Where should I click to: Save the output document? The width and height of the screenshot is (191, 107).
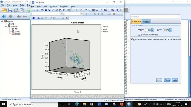pyautogui.click(x=10, y=10)
